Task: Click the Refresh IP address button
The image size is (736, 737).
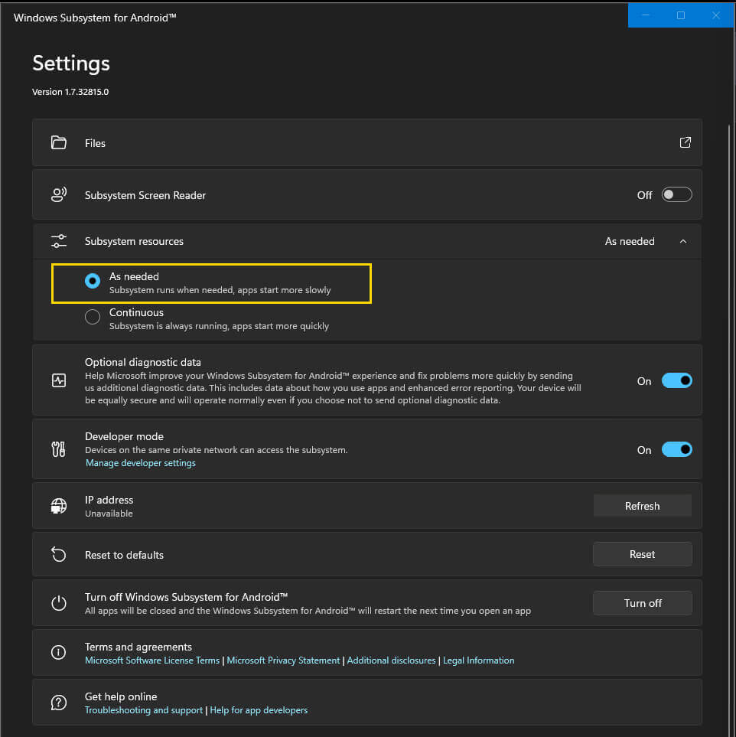Action: [x=642, y=506]
